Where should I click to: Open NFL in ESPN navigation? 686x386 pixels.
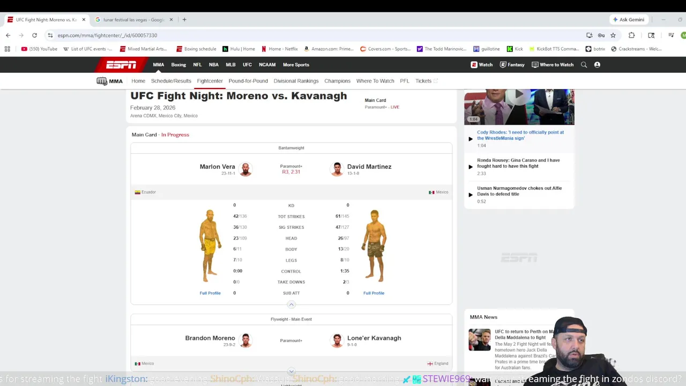click(197, 65)
